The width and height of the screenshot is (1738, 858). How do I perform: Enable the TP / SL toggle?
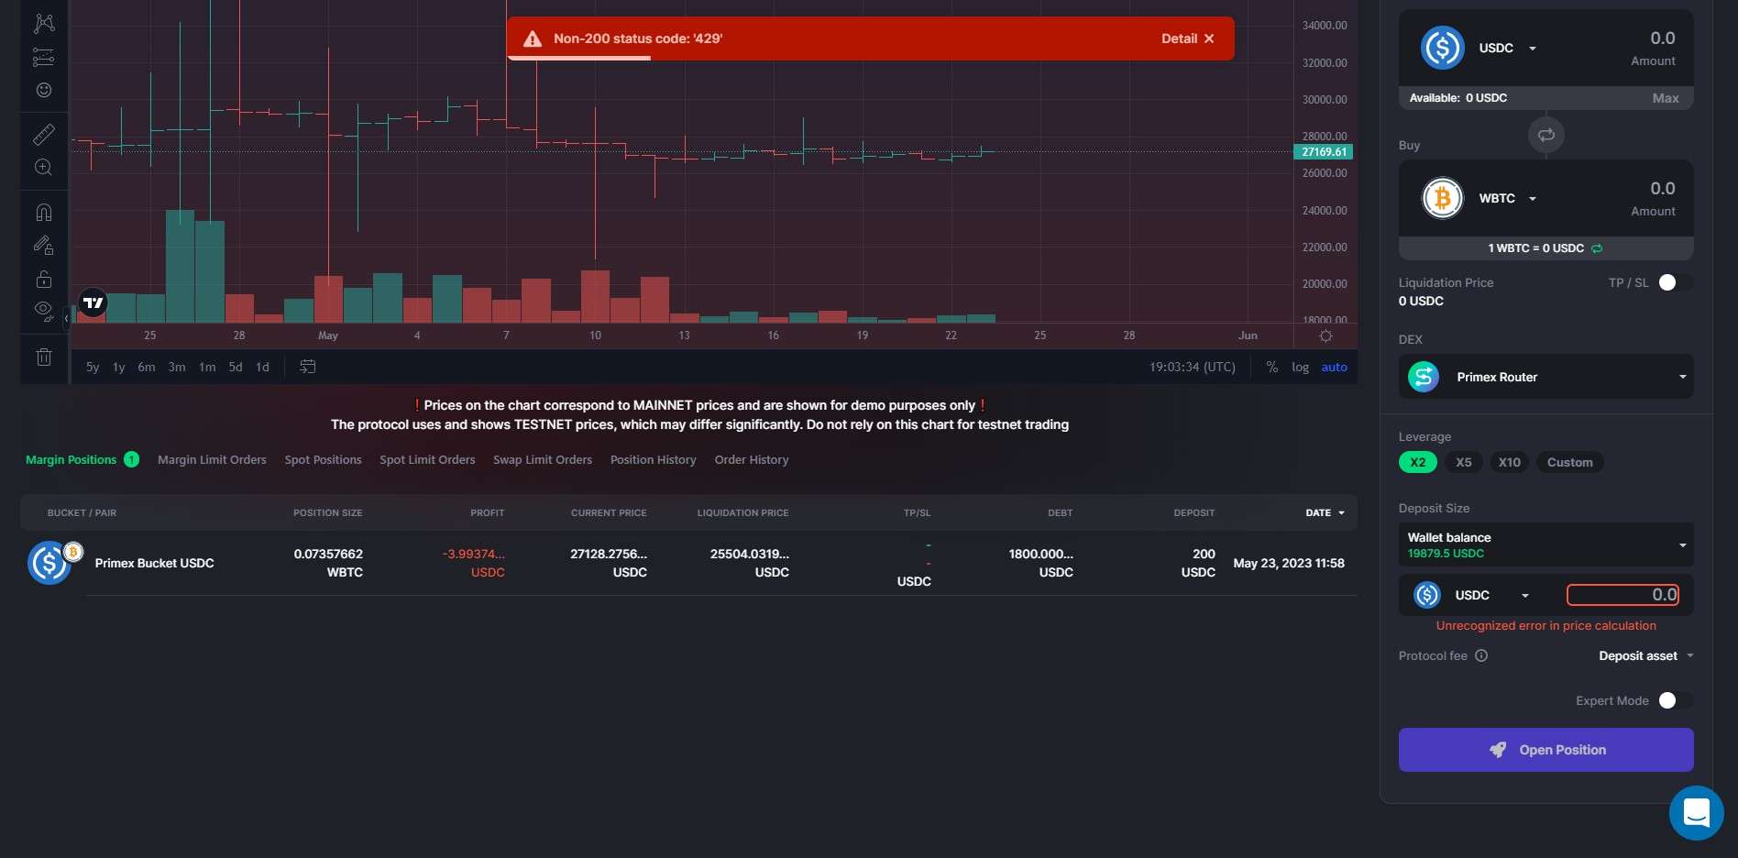coord(1674,282)
